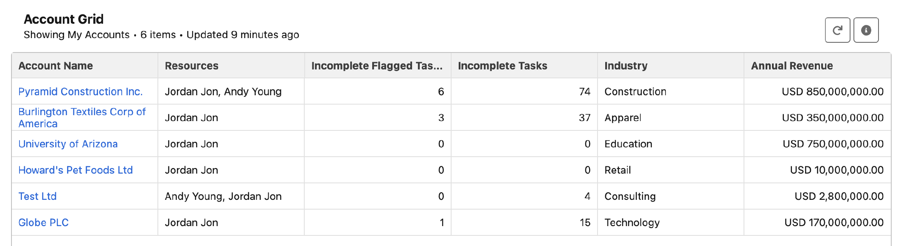Select the Construction industry cell
The image size is (901, 246).
tap(635, 91)
